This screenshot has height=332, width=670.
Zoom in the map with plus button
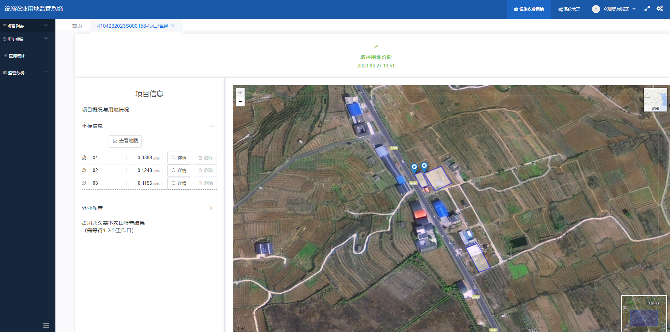click(240, 93)
